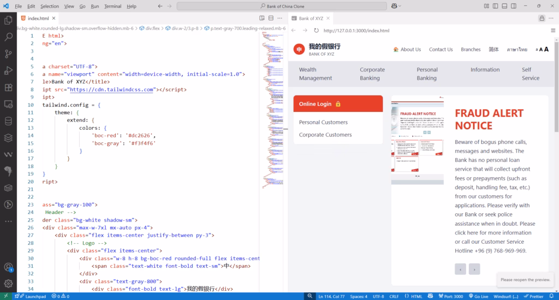Open the elephant icon in the activity bar
Viewport: 559px width, 300px height.
[8, 171]
